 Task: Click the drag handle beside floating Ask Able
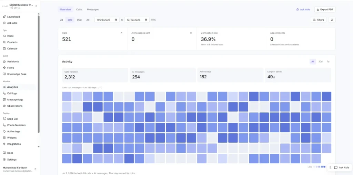tap(330, 167)
